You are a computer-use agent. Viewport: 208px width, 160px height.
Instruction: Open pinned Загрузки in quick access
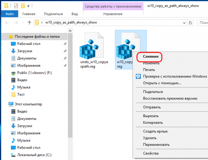(x=25, y=51)
